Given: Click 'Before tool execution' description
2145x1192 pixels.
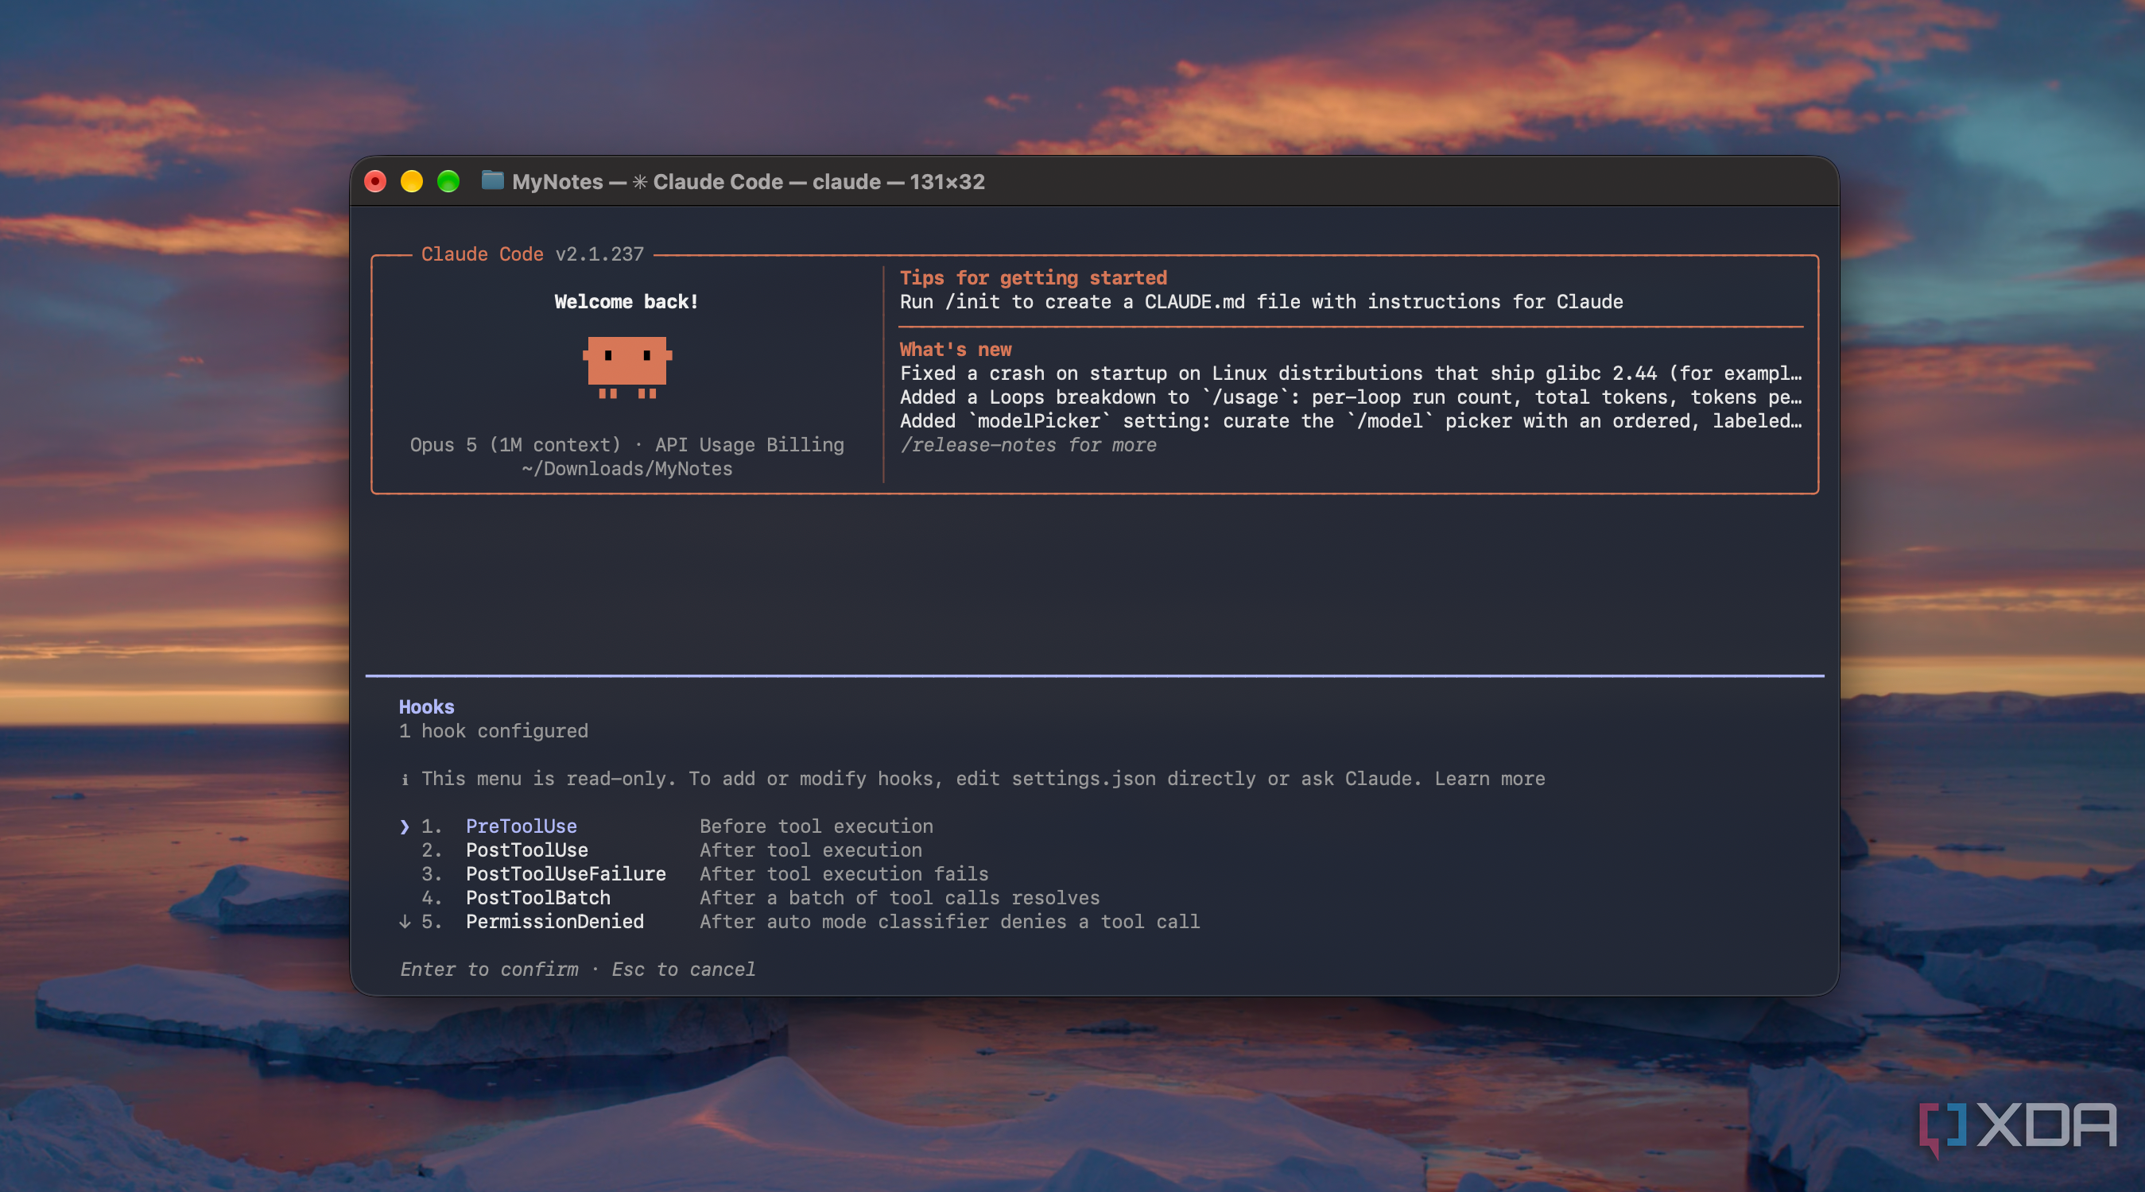Looking at the screenshot, I should pyautogui.click(x=816, y=826).
